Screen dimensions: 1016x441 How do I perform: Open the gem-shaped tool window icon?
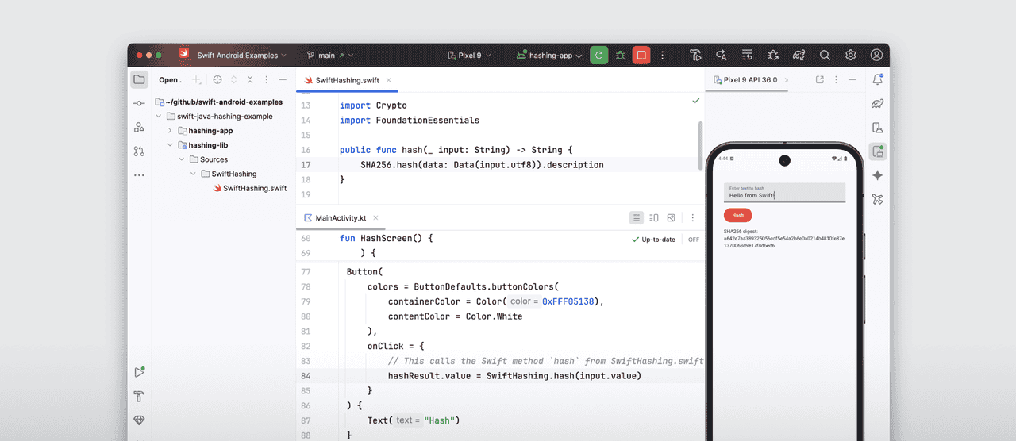(139, 420)
